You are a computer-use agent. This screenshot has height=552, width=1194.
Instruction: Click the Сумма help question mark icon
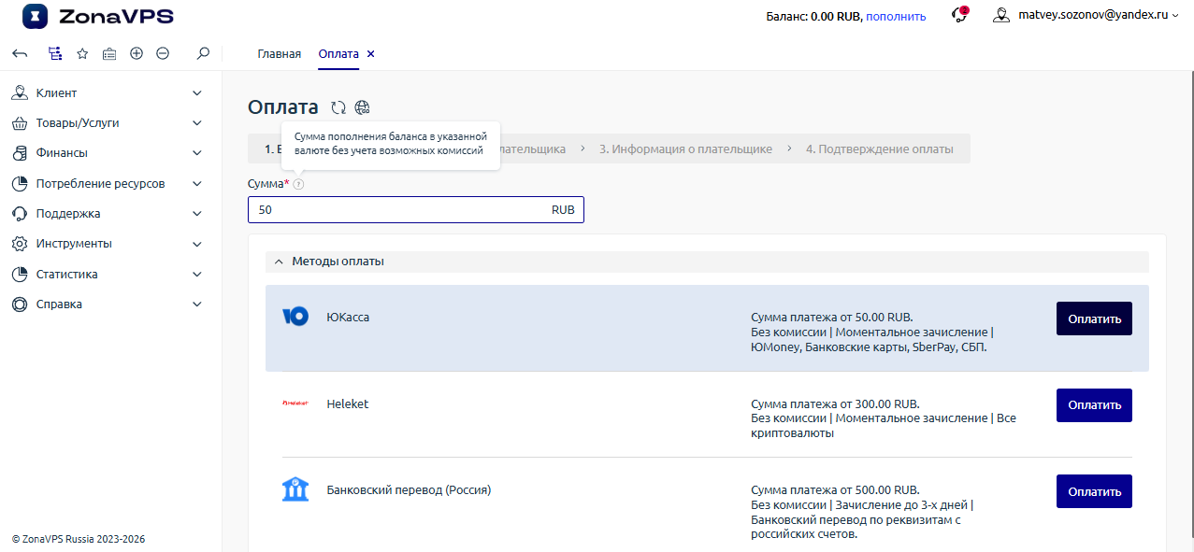[298, 184]
